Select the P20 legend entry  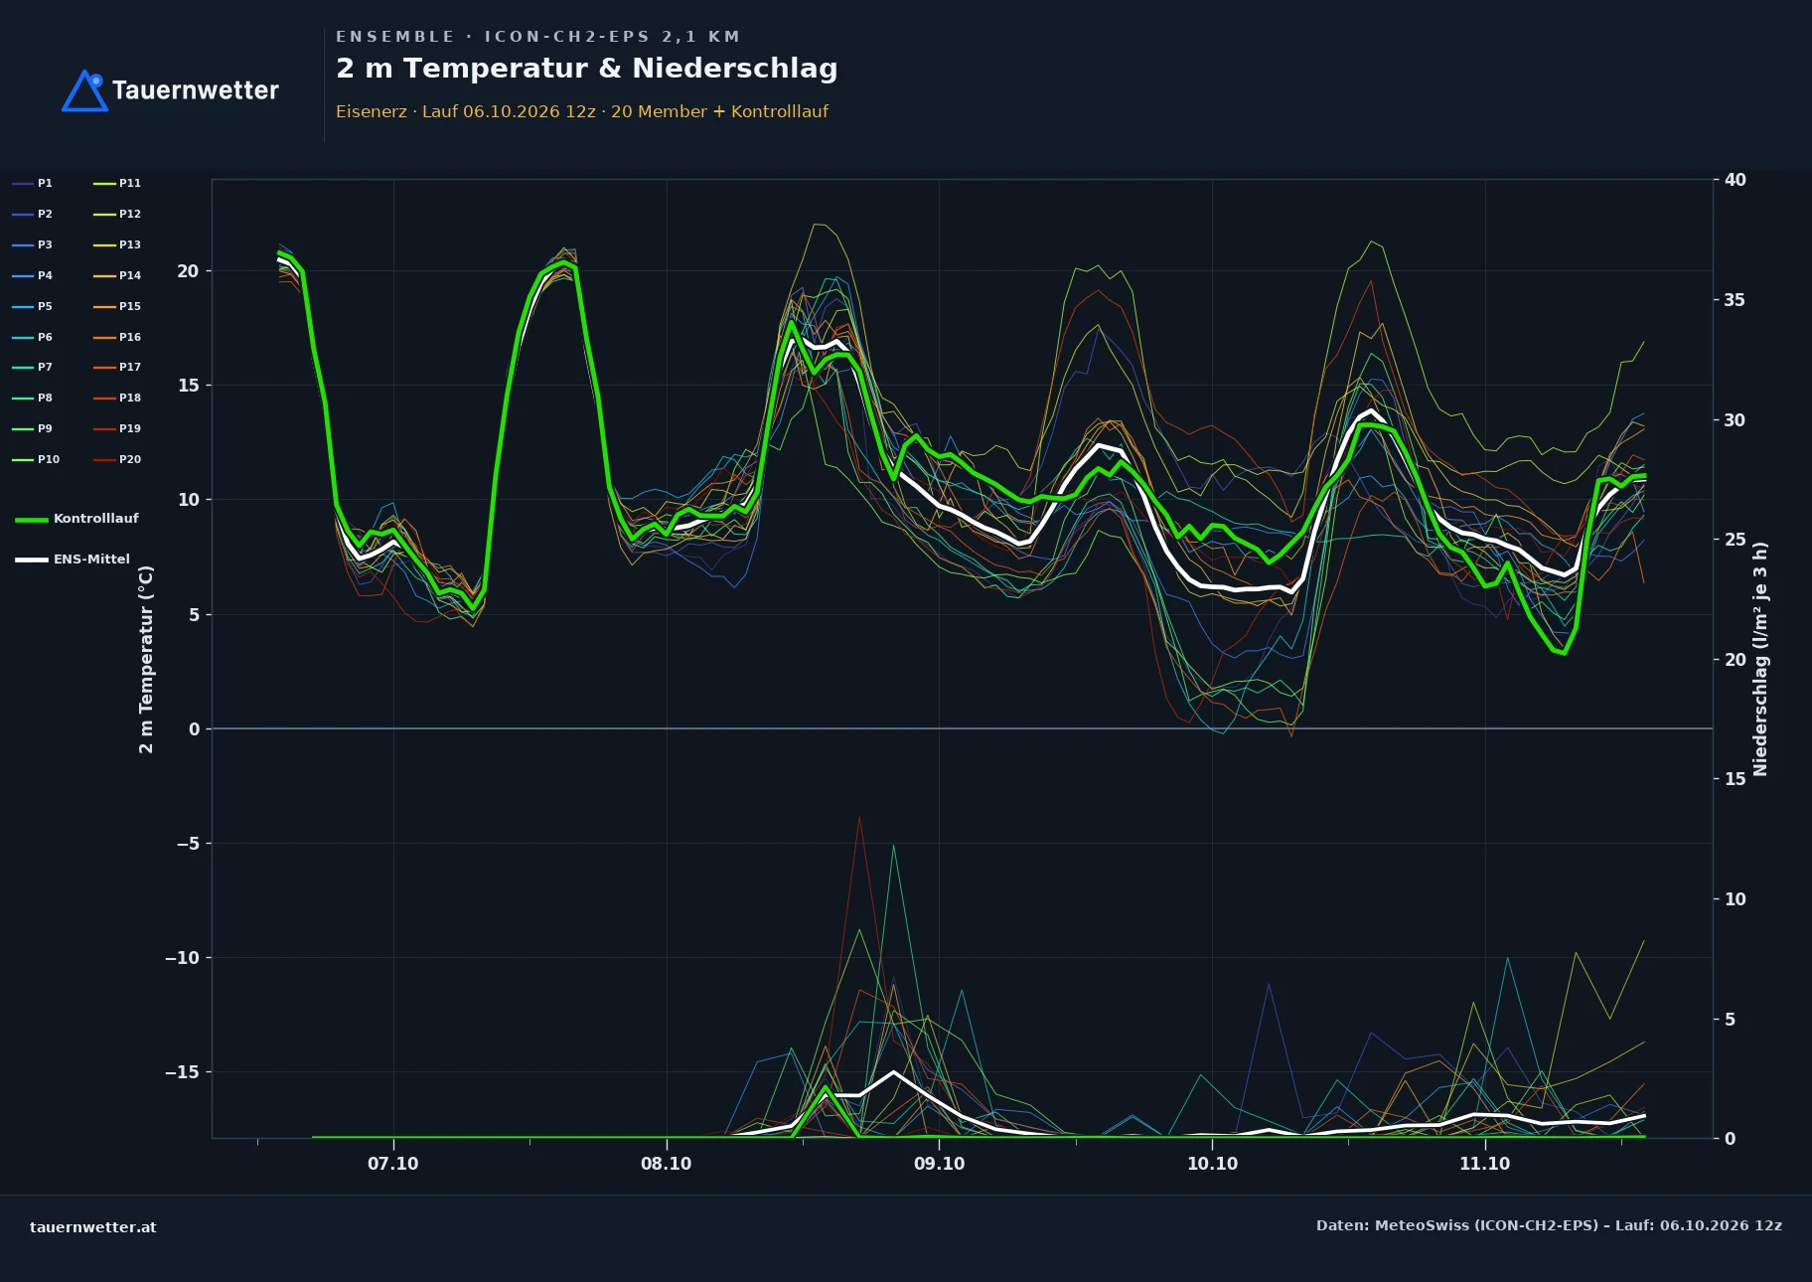point(117,459)
